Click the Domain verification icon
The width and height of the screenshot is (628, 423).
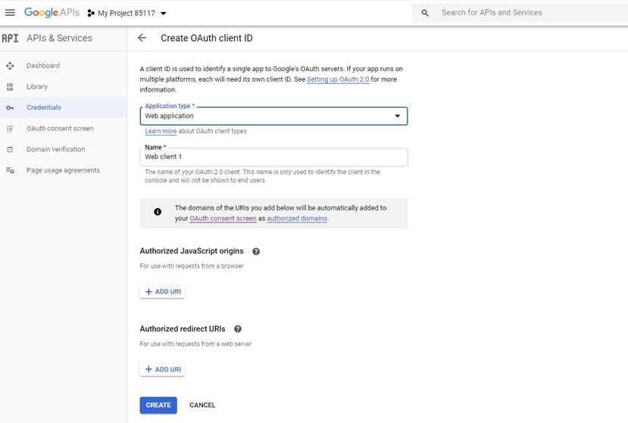[x=10, y=150]
